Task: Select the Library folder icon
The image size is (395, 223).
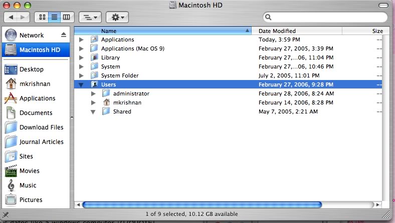Action: pos(94,57)
